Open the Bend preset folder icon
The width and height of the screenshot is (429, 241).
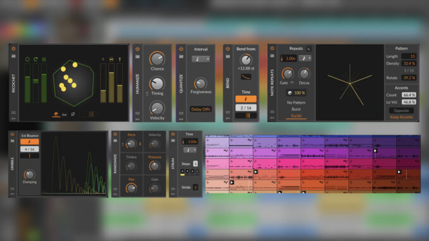[x=228, y=56]
